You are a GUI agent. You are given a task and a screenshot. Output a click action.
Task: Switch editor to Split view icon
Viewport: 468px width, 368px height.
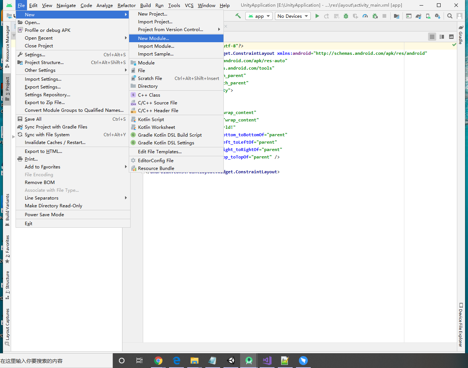[442, 37]
